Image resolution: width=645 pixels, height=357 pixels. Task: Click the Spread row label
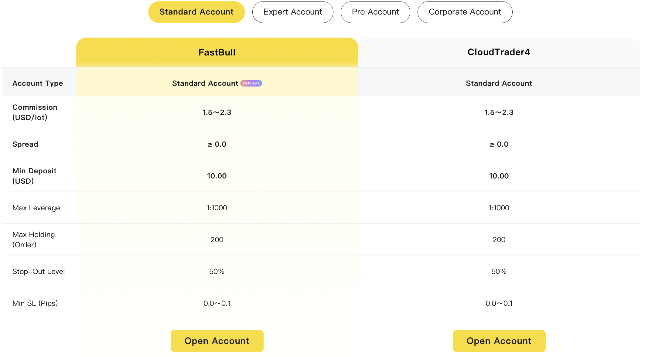point(25,144)
